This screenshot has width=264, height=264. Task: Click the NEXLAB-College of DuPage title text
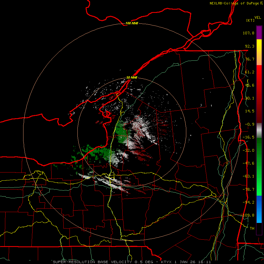235,3
